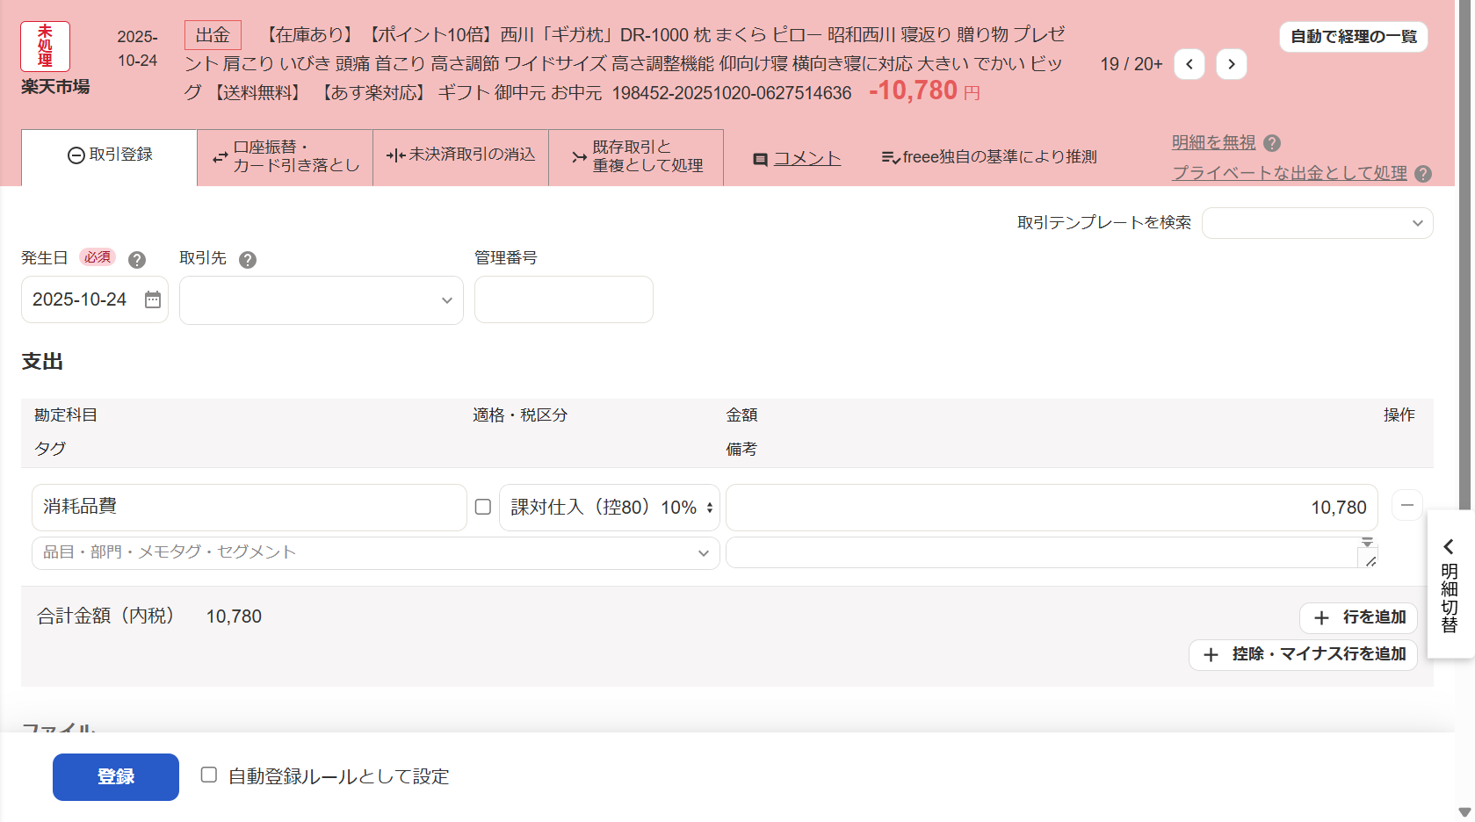Change 課対仕入(控80)10% tax category
The image size is (1475, 822).
[x=610, y=508]
